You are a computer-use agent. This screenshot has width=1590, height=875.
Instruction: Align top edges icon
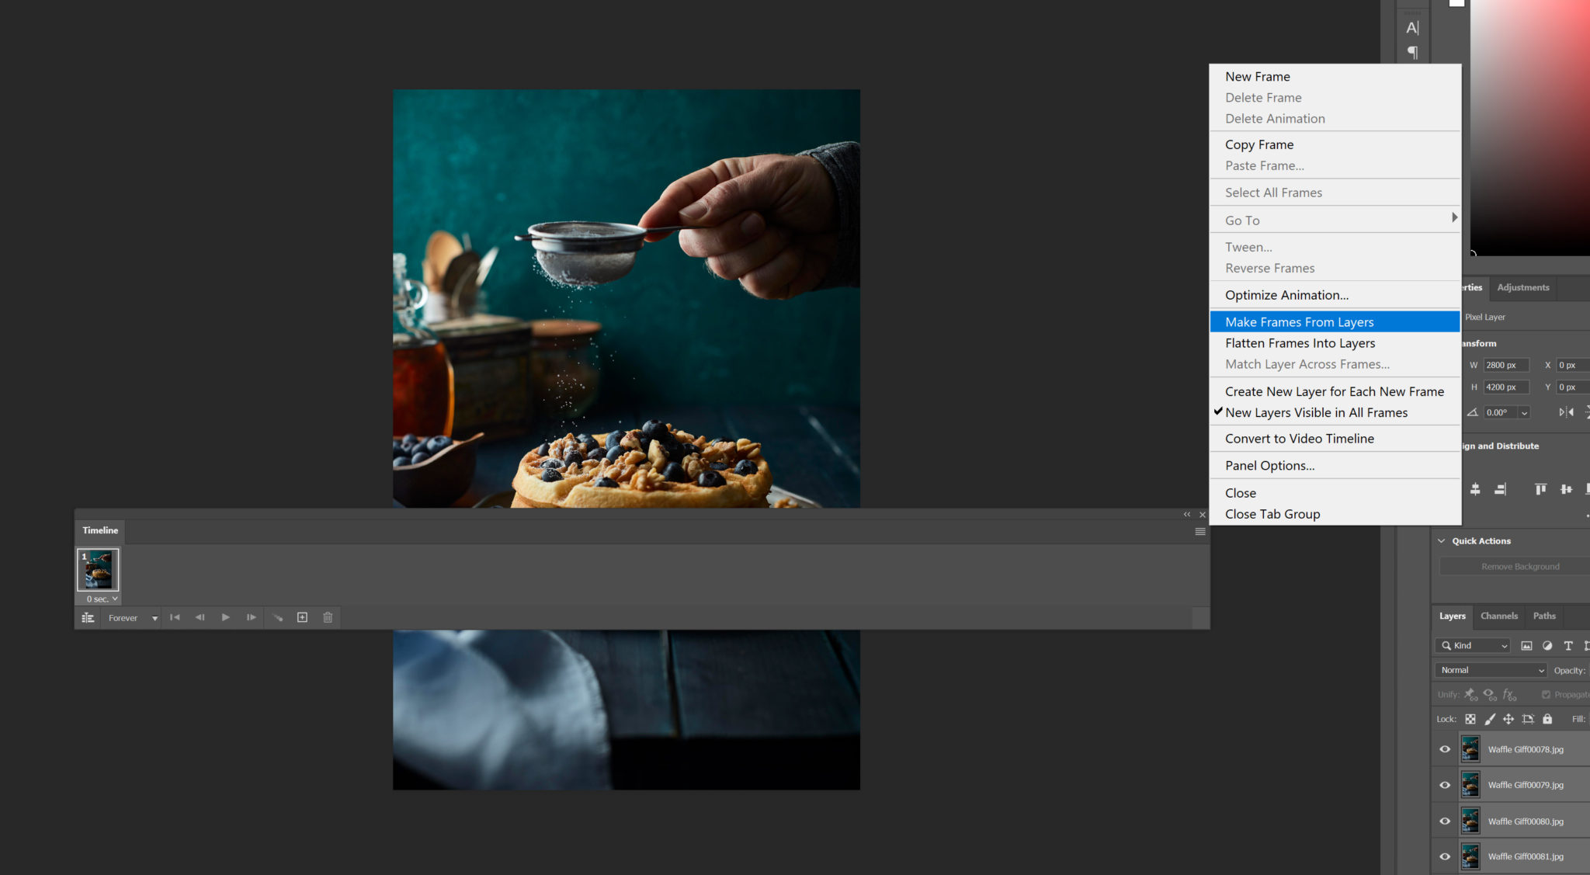1540,489
